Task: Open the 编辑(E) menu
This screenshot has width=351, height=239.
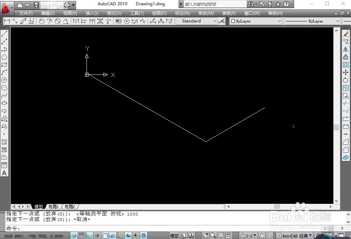Action: [x=48, y=13]
